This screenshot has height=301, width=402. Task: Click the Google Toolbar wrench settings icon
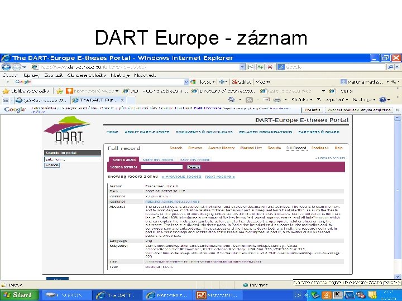coord(394,82)
